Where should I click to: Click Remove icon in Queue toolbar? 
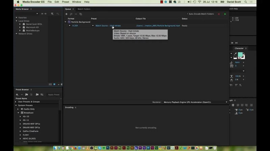(76, 14)
